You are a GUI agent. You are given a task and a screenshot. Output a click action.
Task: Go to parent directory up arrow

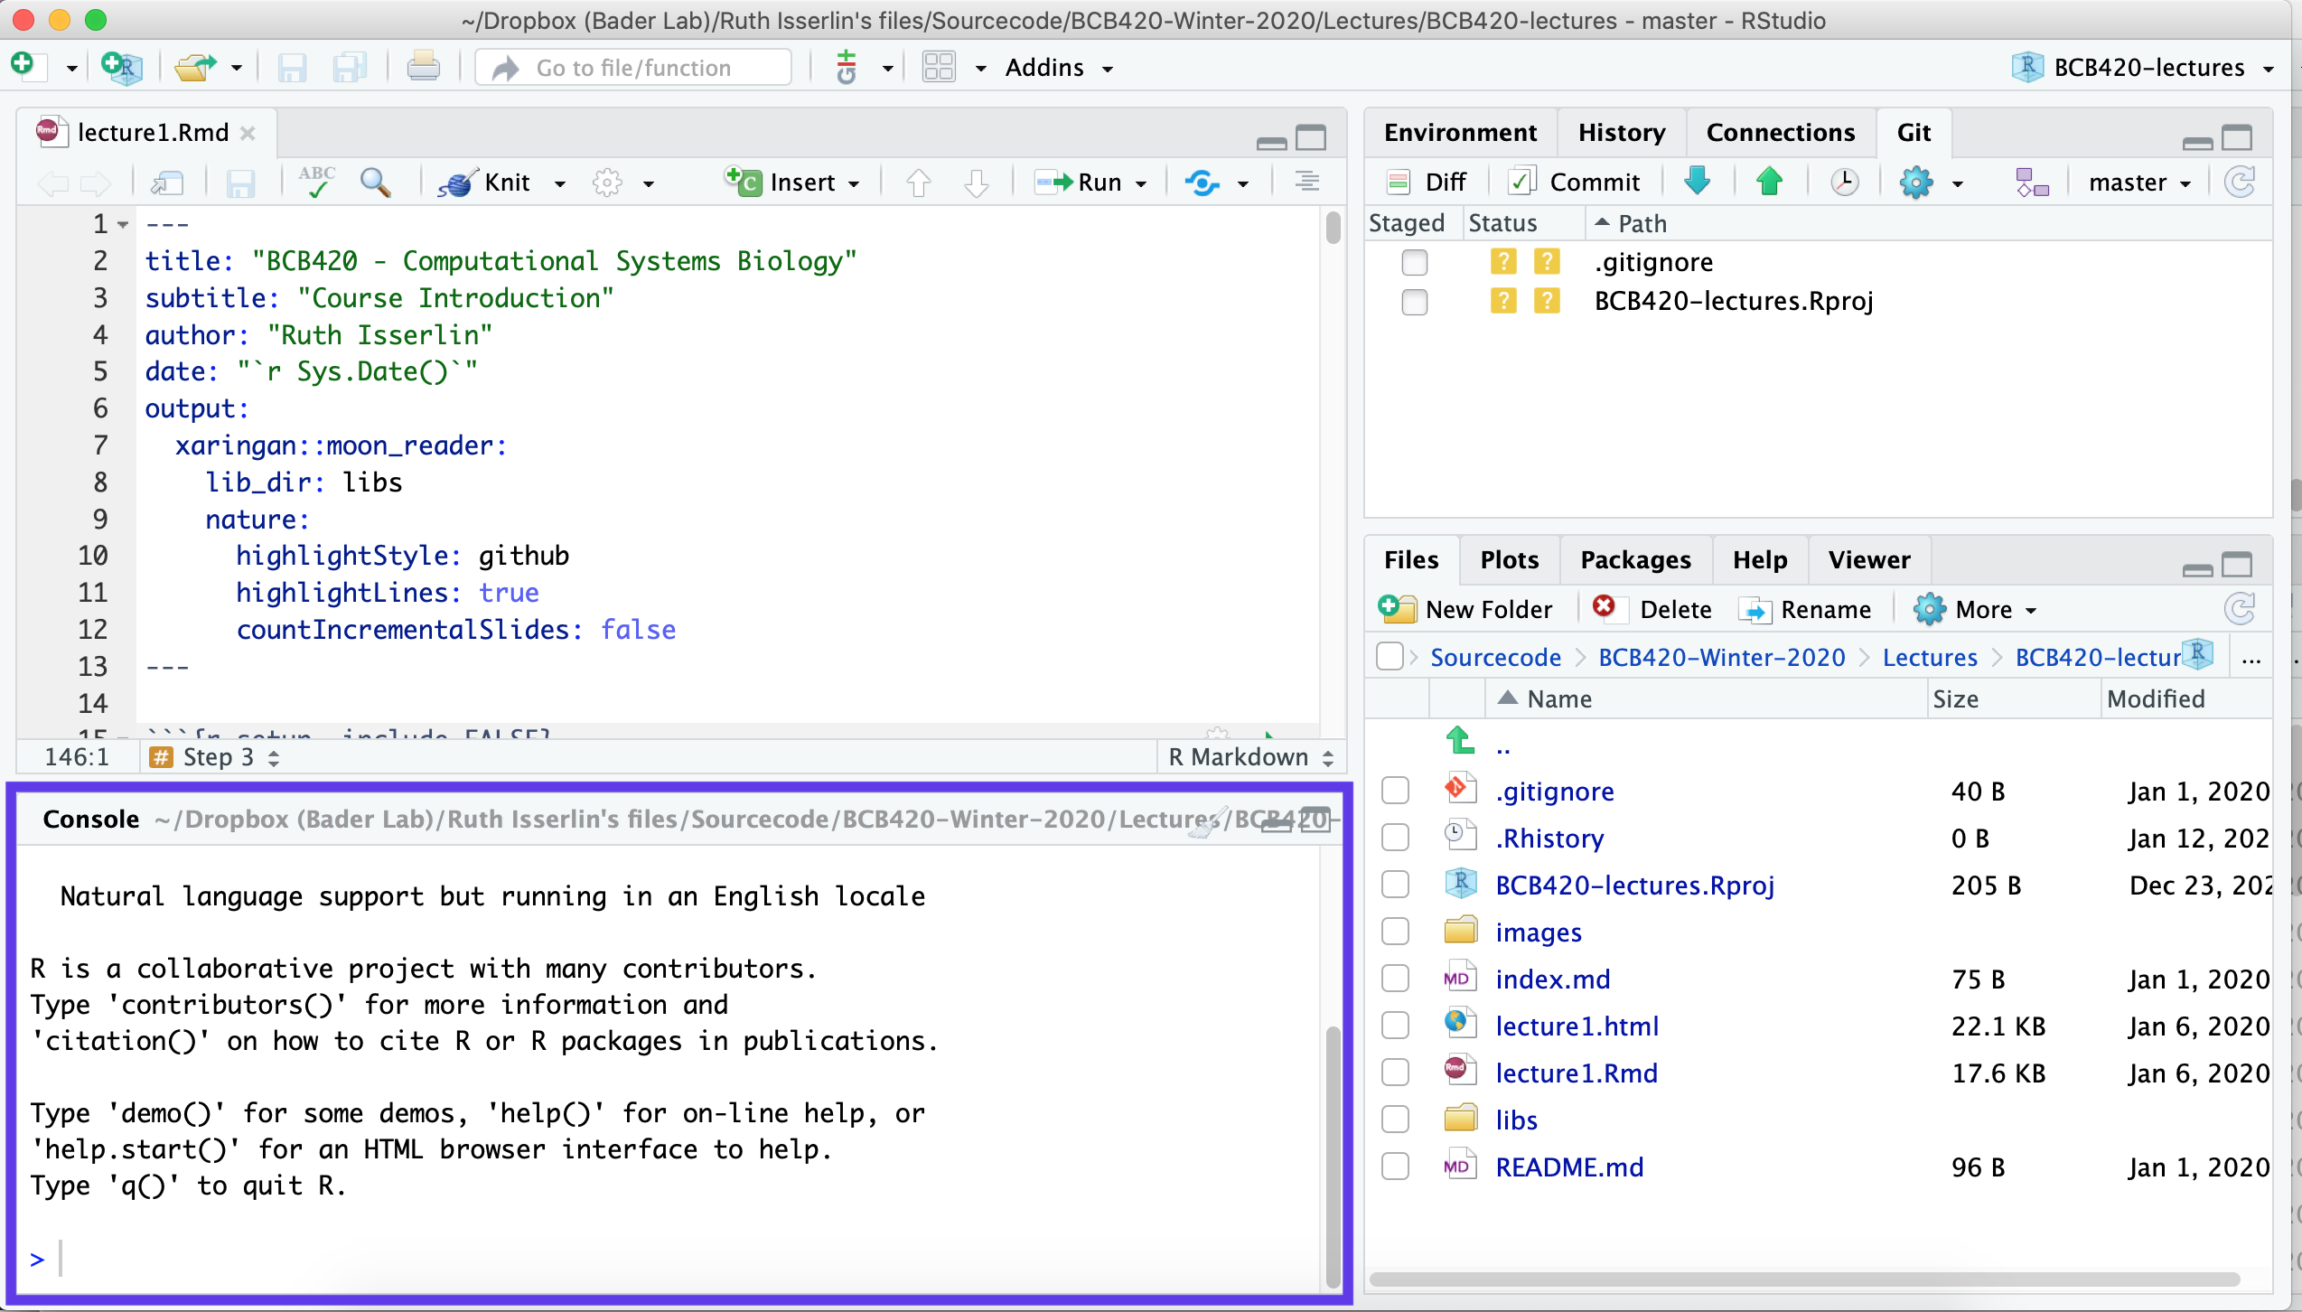point(1461,741)
